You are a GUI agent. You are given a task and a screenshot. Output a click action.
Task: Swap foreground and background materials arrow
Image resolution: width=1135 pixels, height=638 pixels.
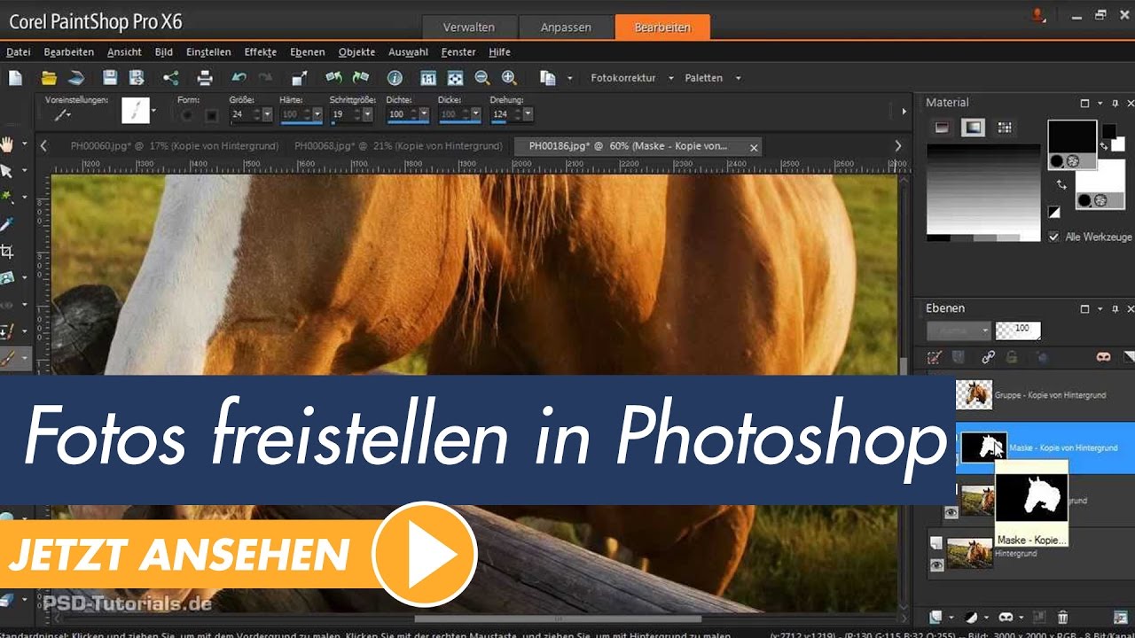click(x=1061, y=185)
